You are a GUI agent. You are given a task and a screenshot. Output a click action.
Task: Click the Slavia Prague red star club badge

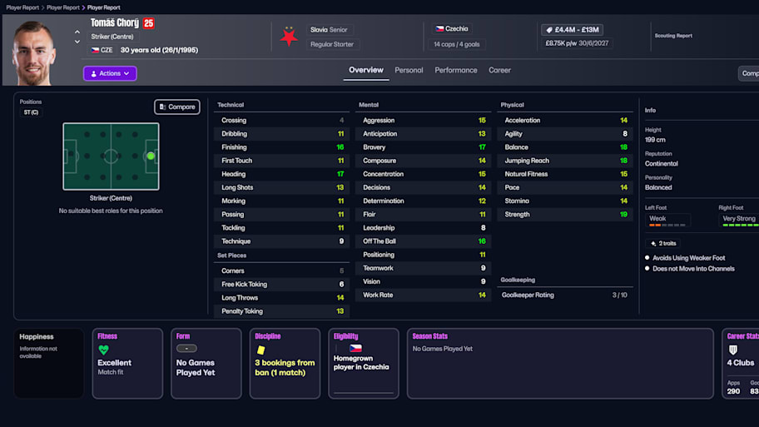pyautogui.click(x=289, y=37)
